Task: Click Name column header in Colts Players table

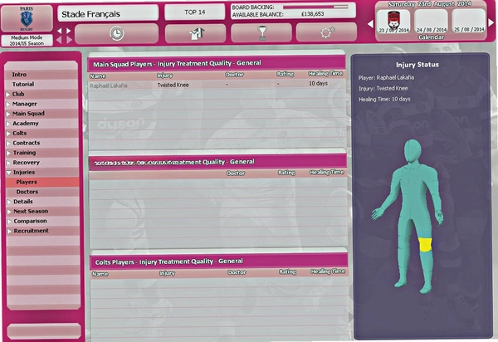Action: pos(100,274)
